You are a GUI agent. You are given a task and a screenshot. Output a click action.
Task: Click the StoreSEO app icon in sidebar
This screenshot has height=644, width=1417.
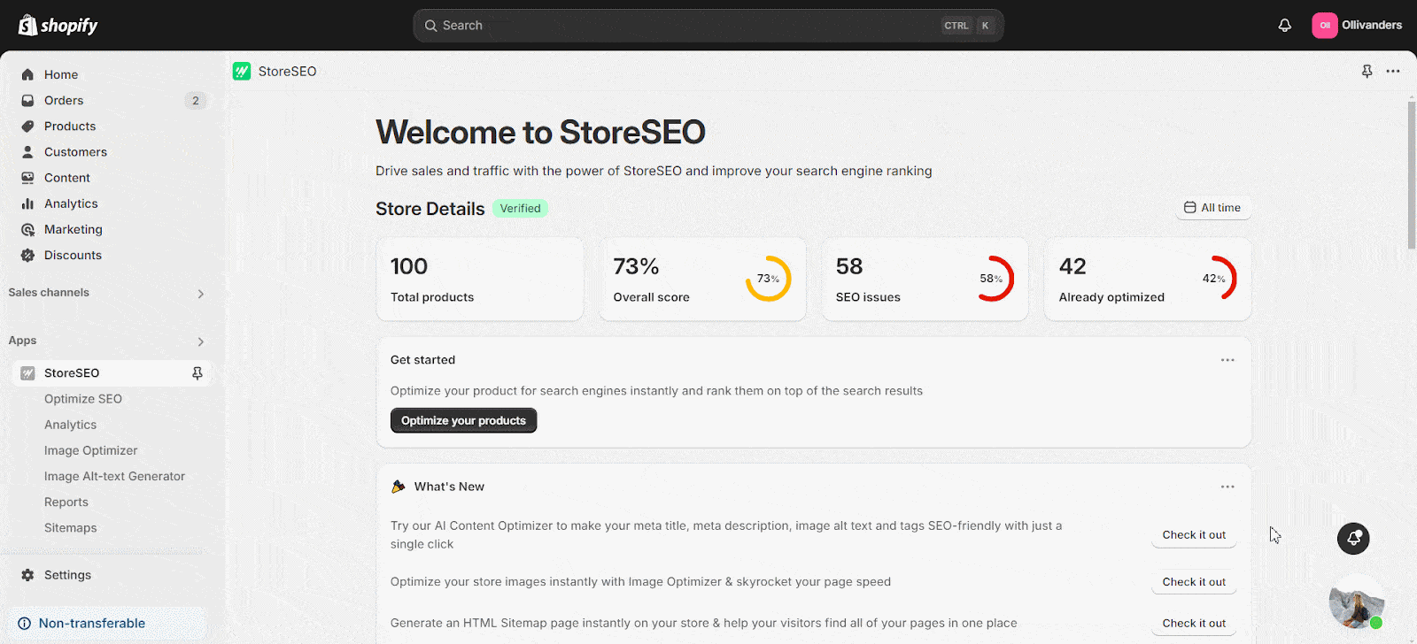pos(27,373)
